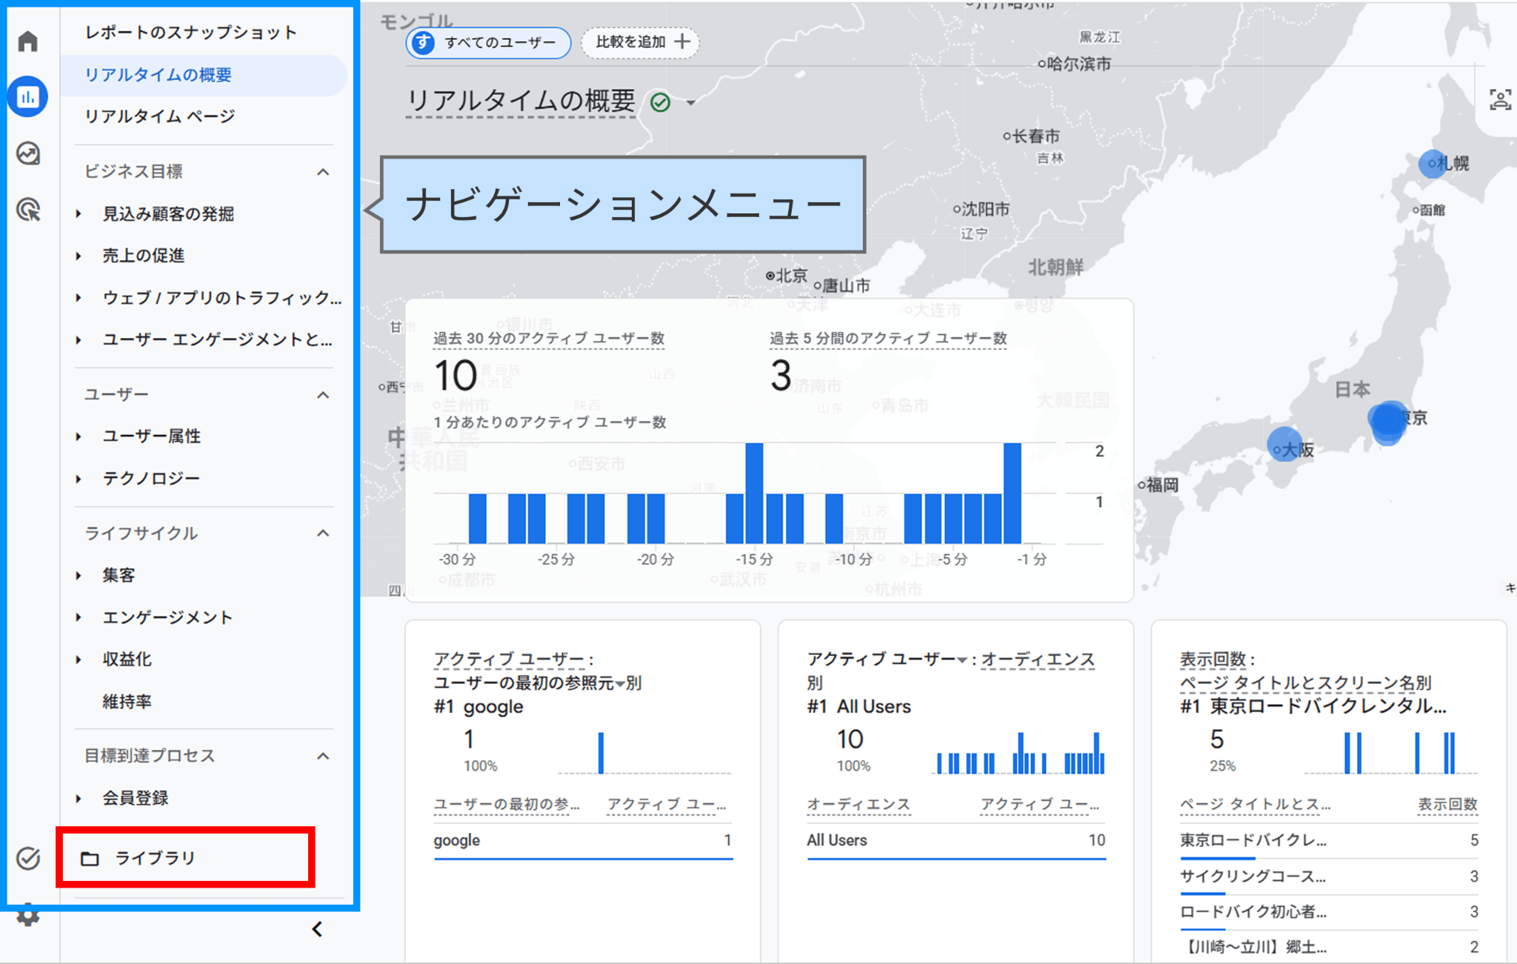Click the checkmark circle icon in left rail
This screenshot has height=964, width=1517.
click(28, 858)
